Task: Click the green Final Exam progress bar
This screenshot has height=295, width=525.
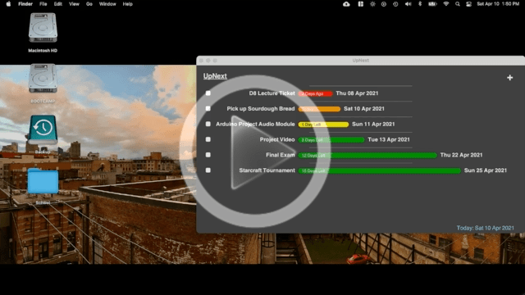Action: coord(367,155)
